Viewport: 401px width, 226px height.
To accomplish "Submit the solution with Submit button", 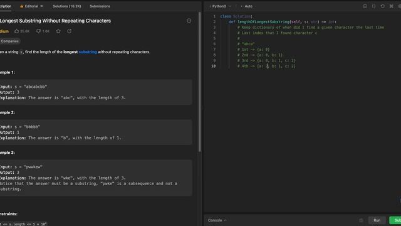I will tap(395, 220).
